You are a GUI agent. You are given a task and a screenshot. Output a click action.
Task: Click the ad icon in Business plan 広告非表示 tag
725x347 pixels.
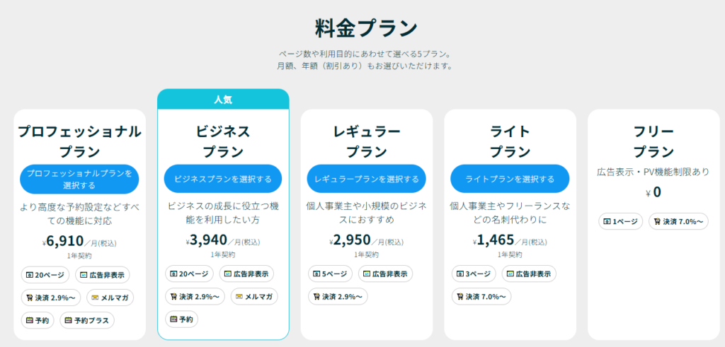pos(227,274)
